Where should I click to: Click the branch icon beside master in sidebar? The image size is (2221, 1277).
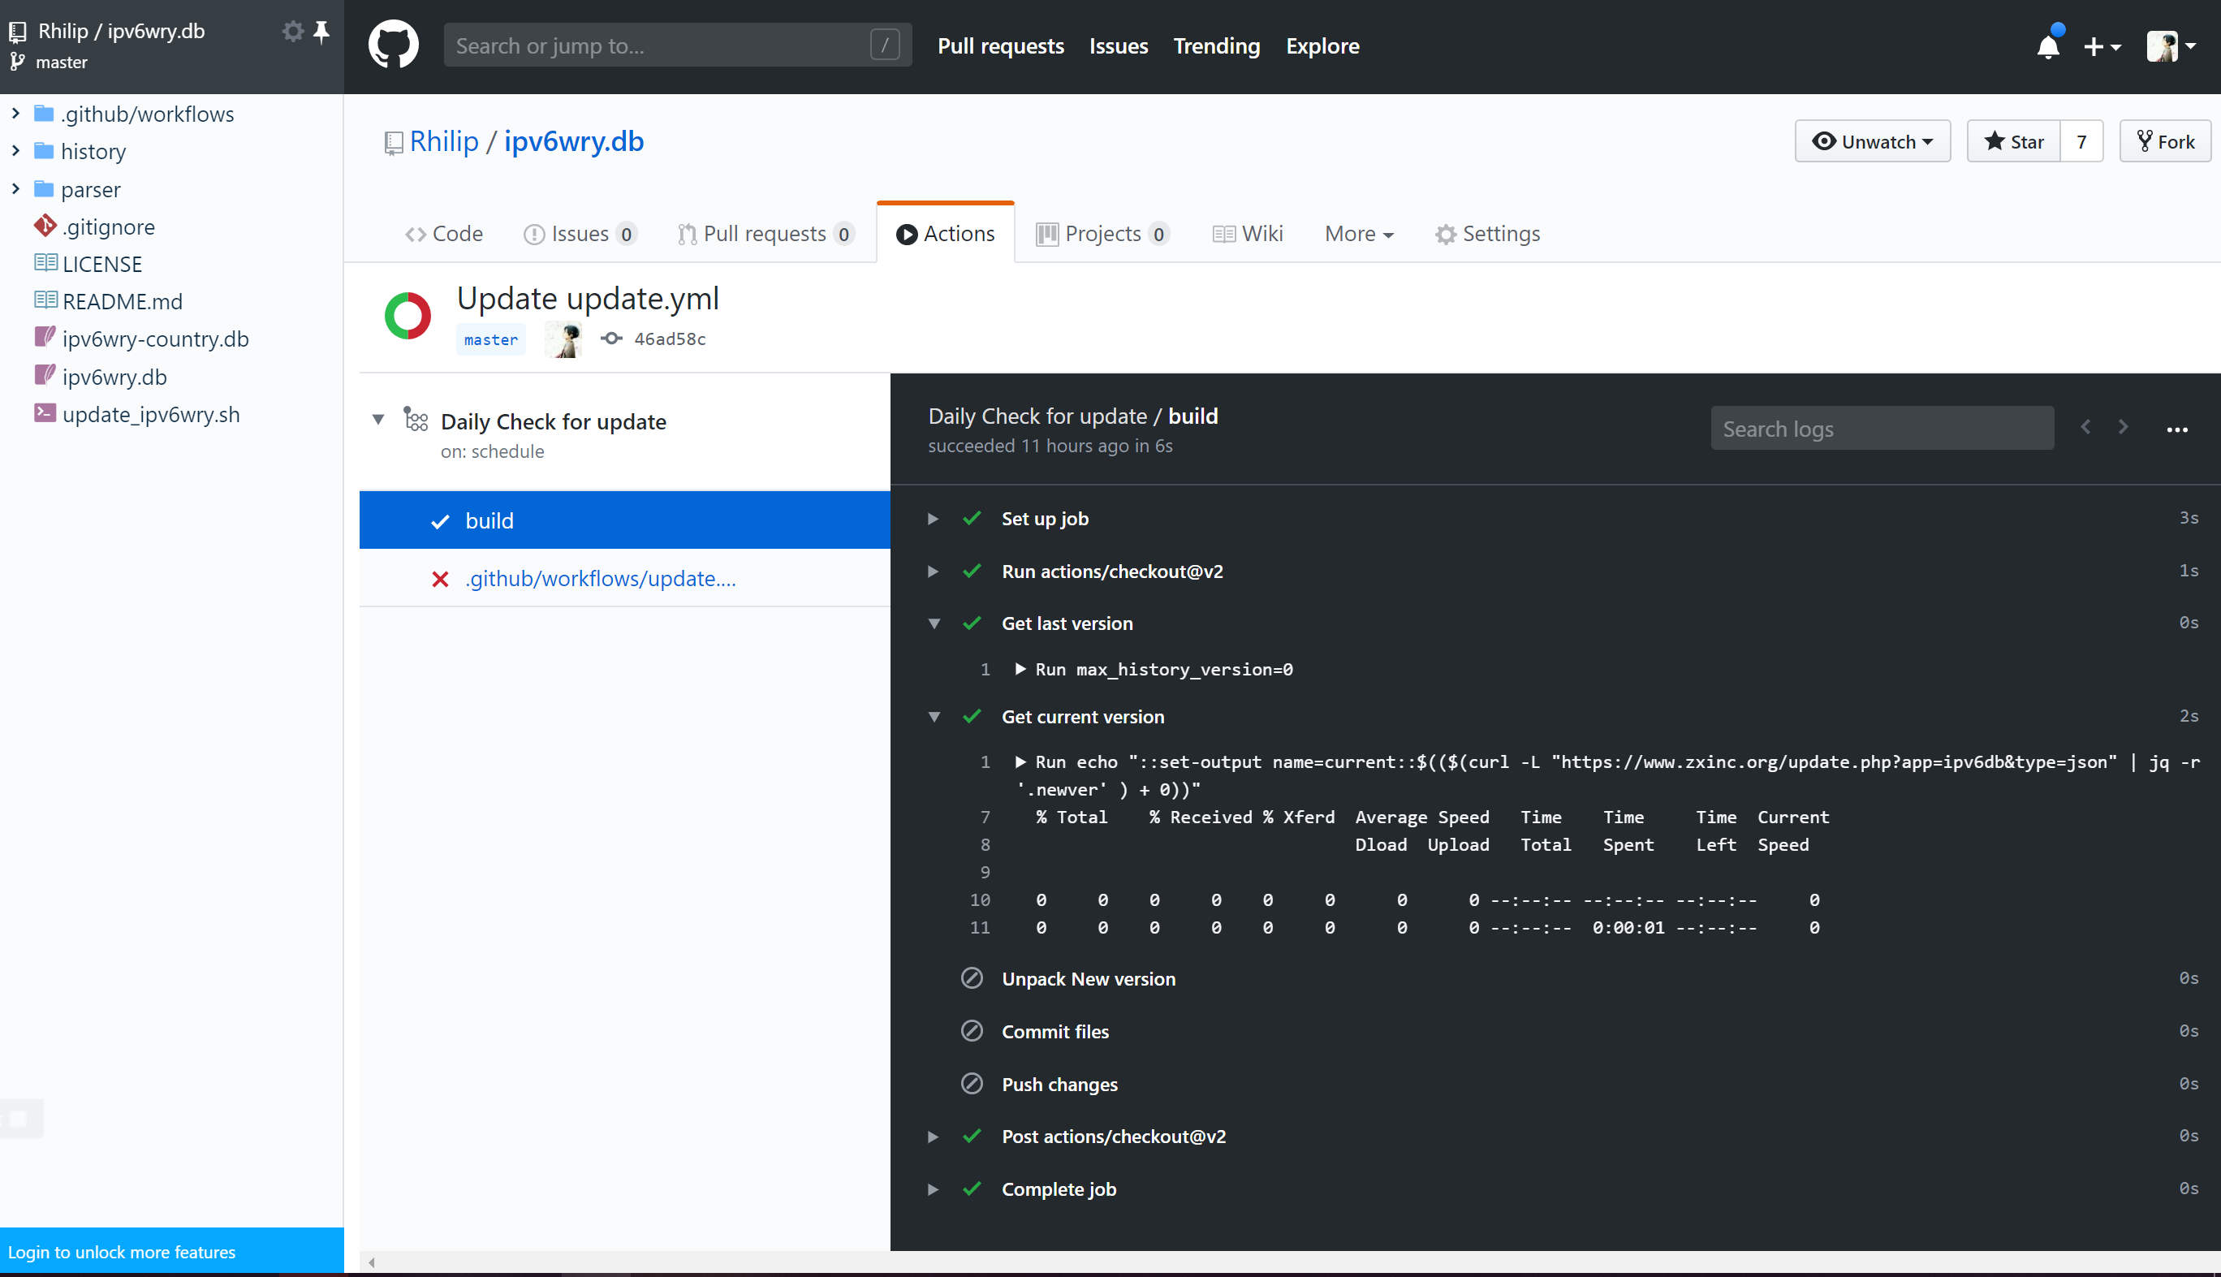(18, 63)
